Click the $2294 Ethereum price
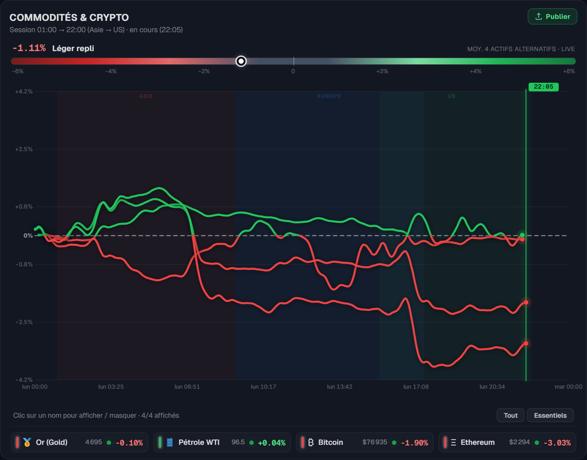This screenshot has height=460, width=587. 519,442
